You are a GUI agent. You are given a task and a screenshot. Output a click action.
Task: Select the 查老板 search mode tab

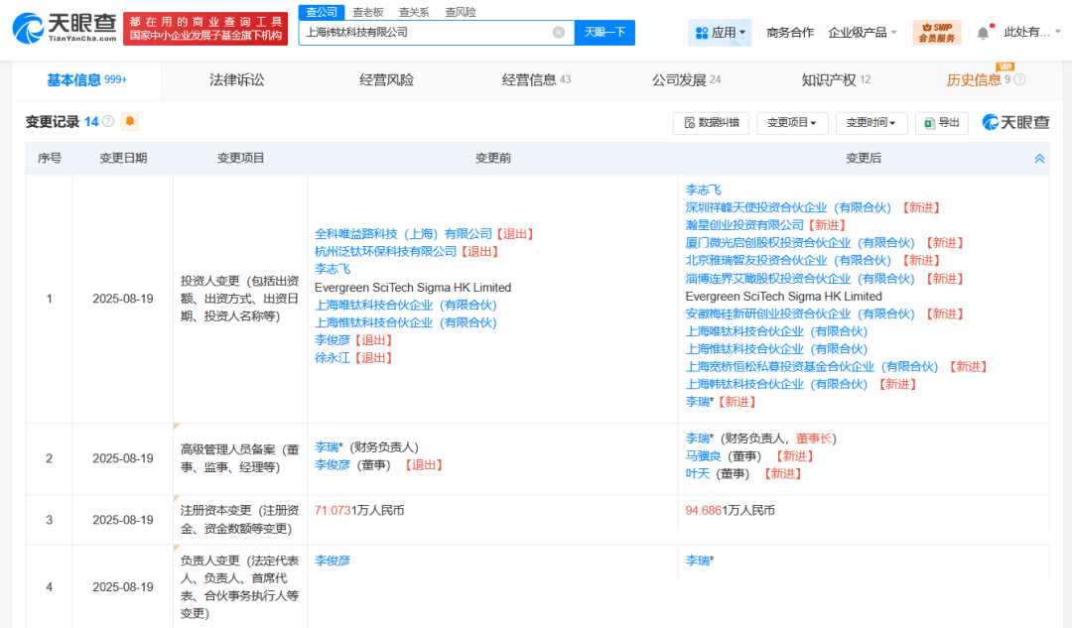(368, 12)
